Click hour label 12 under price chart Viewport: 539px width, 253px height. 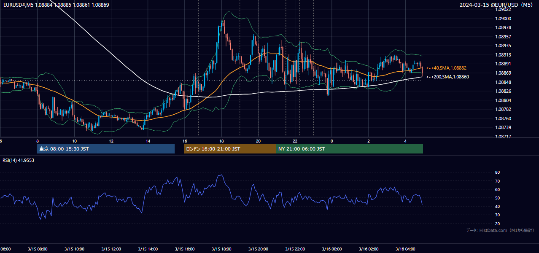pyautogui.click(x=111, y=141)
